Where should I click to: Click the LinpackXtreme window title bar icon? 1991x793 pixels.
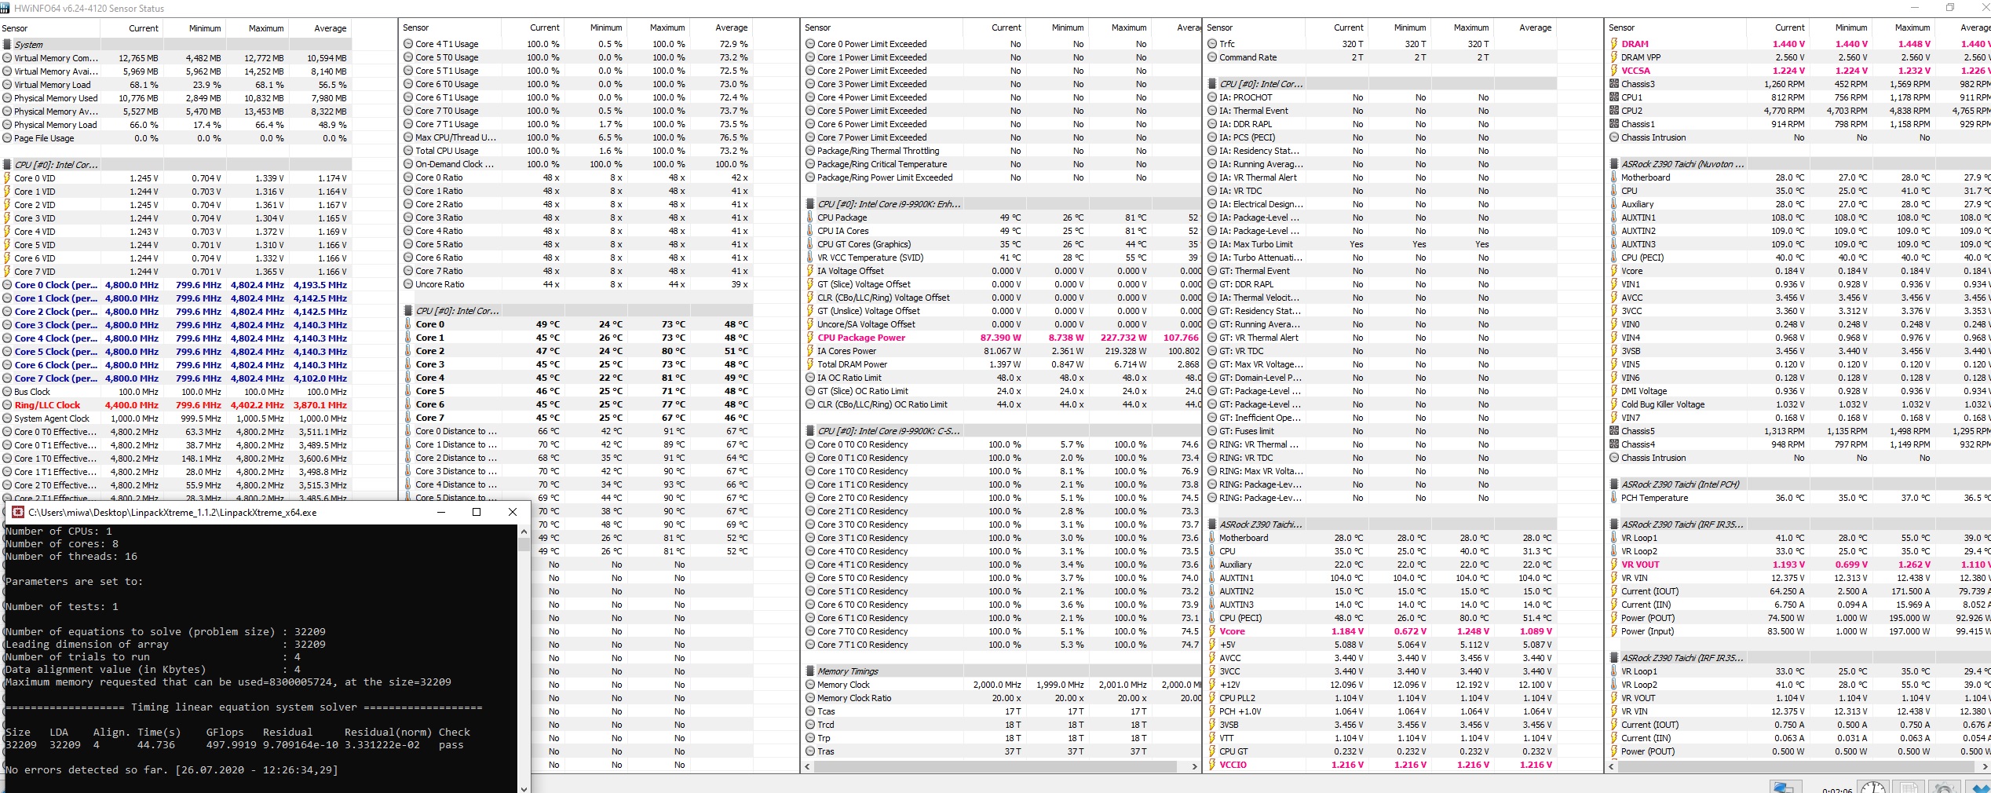pyautogui.click(x=17, y=512)
